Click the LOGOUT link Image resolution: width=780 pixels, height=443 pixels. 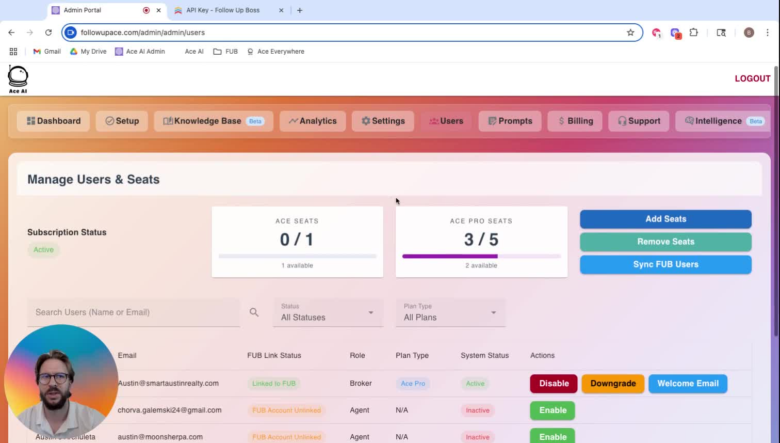click(x=753, y=78)
